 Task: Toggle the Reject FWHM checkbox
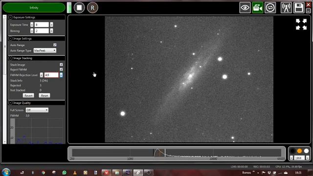pyautogui.click(x=61, y=69)
